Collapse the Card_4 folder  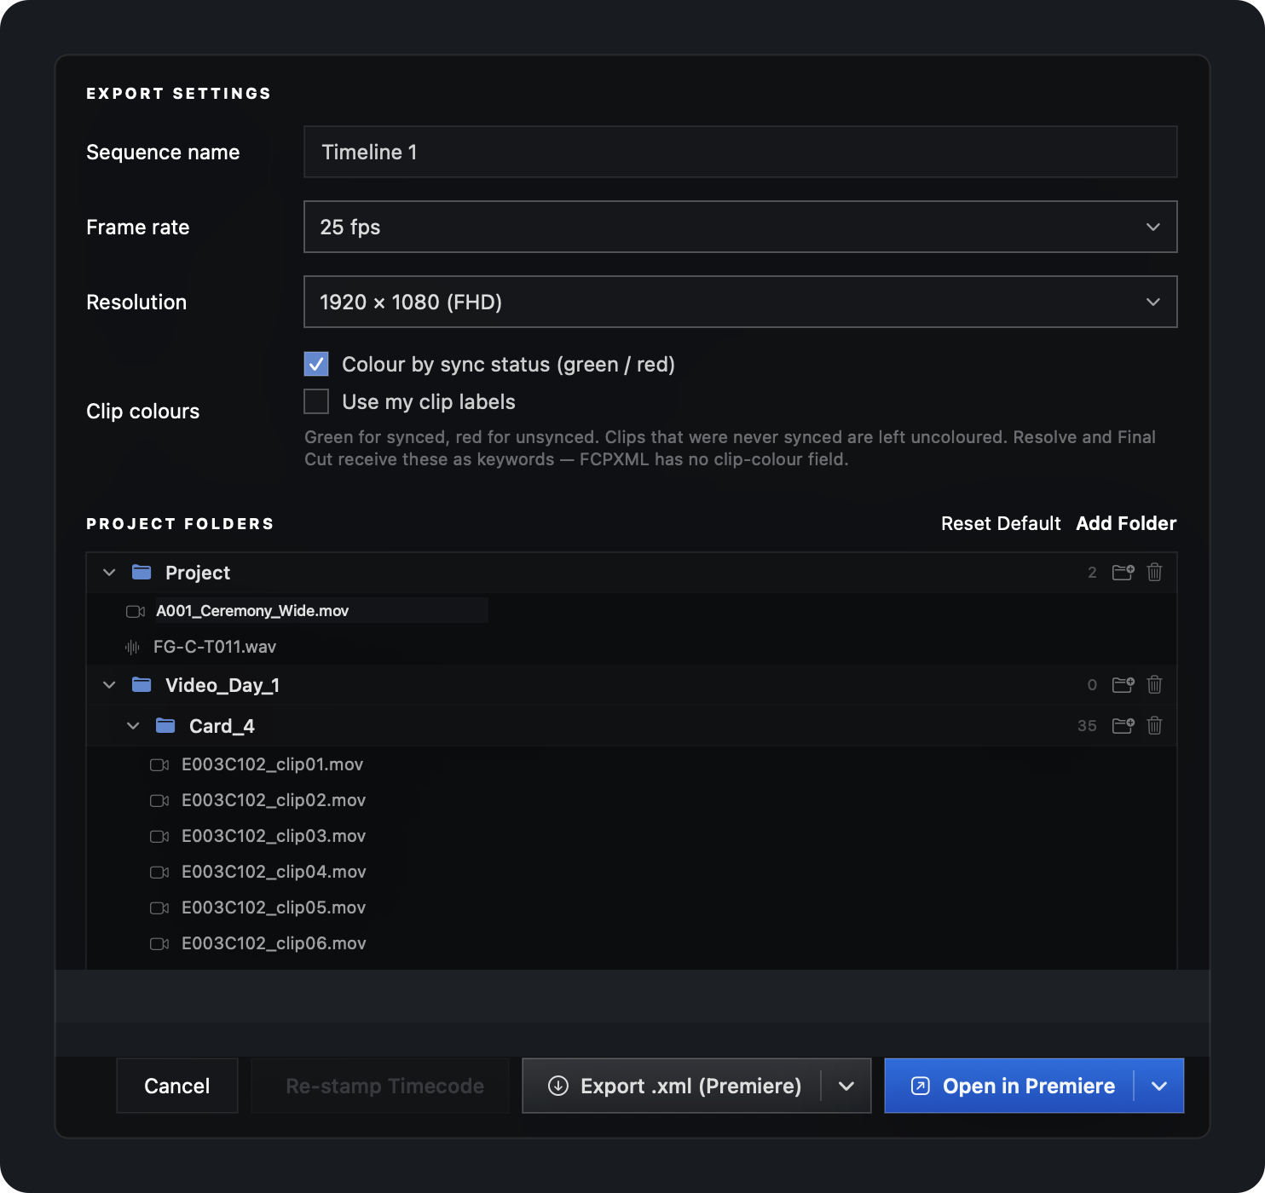(x=133, y=725)
